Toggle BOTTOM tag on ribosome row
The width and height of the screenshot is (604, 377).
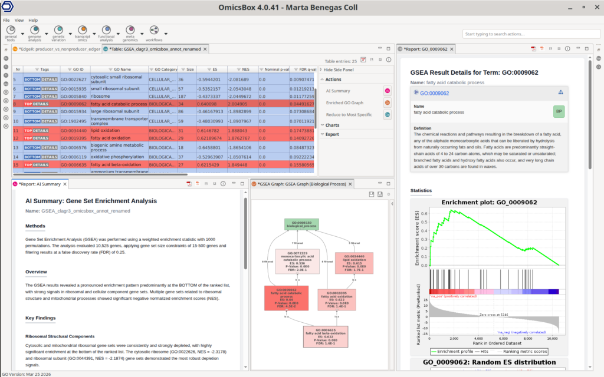pyautogui.click(x=32, y=96)
